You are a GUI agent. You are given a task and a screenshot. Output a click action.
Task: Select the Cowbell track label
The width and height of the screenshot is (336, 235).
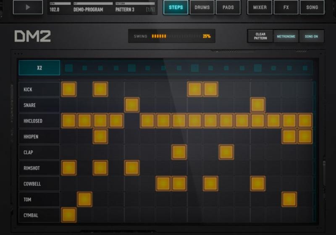(x=39, y=184)
